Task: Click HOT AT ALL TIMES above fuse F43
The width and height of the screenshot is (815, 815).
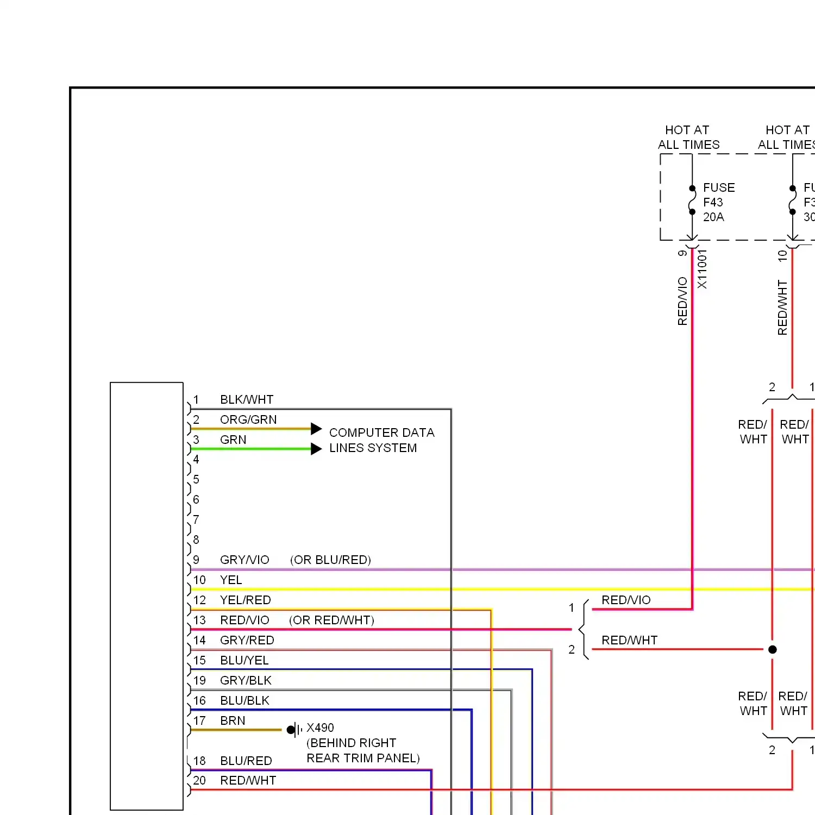Action: [688, 137]
